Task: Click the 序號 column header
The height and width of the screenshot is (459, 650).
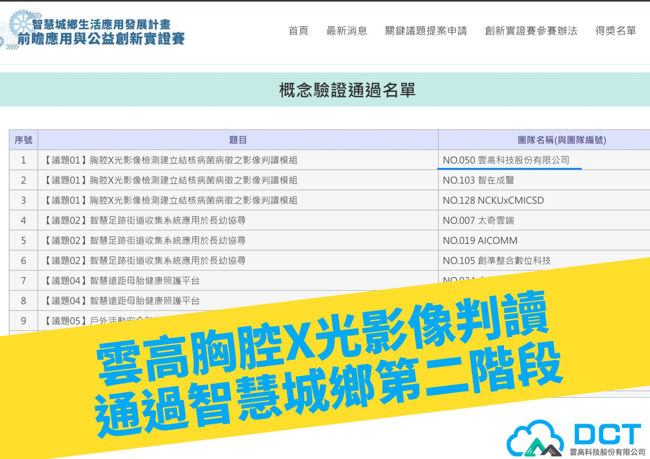Action: (x=23, y=140)
